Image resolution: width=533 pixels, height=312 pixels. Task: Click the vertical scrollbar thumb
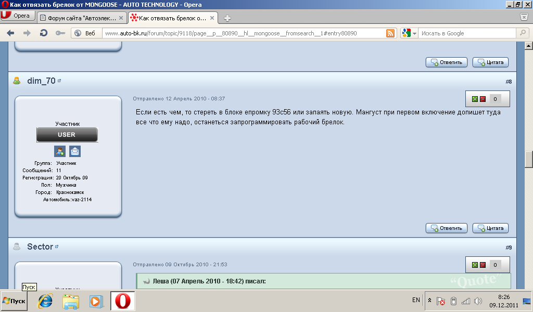(x=529, y=160)
